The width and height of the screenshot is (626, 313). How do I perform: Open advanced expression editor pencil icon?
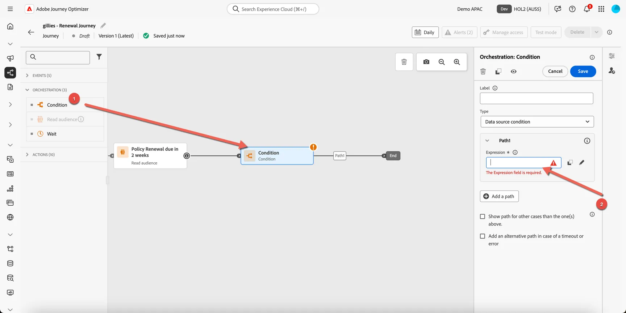point(581,163)
